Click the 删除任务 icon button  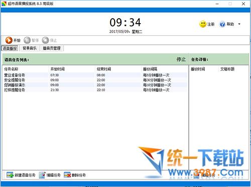(75, 175)
